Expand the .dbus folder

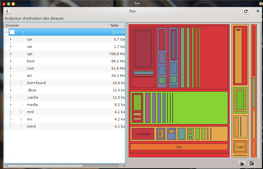click(x=11, y=90)
